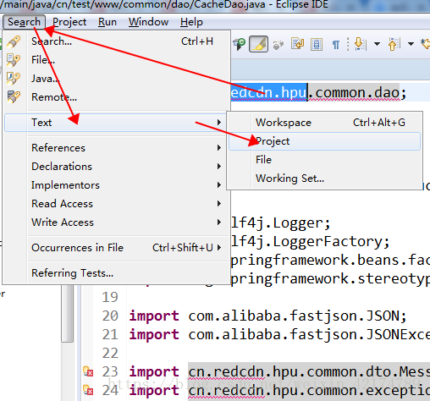Click line number 22 in gutter

click(x=110, y=353)
